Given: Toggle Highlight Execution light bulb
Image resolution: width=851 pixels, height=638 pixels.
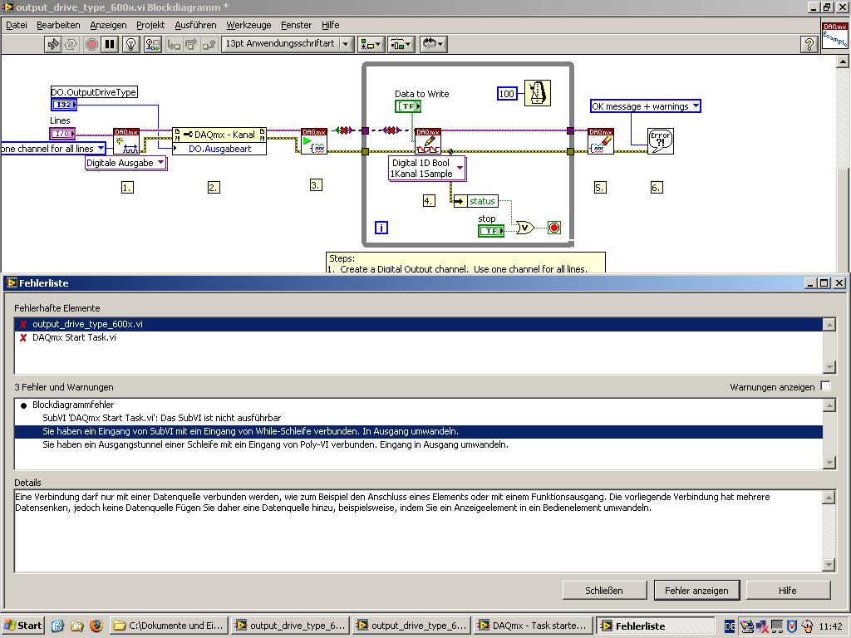Looking at the screenshot, I should click(x=130, y=45).
